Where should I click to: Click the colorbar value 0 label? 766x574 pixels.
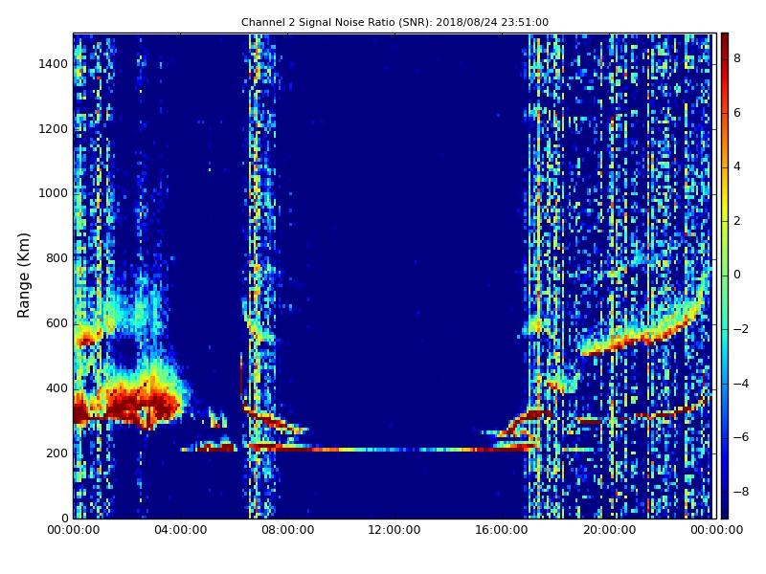click(x=737, y=275)
